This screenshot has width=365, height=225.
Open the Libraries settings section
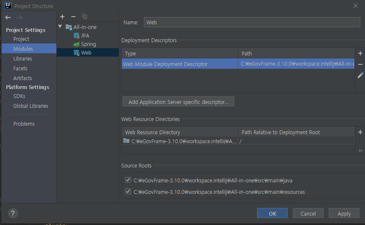tap(23, 59)
